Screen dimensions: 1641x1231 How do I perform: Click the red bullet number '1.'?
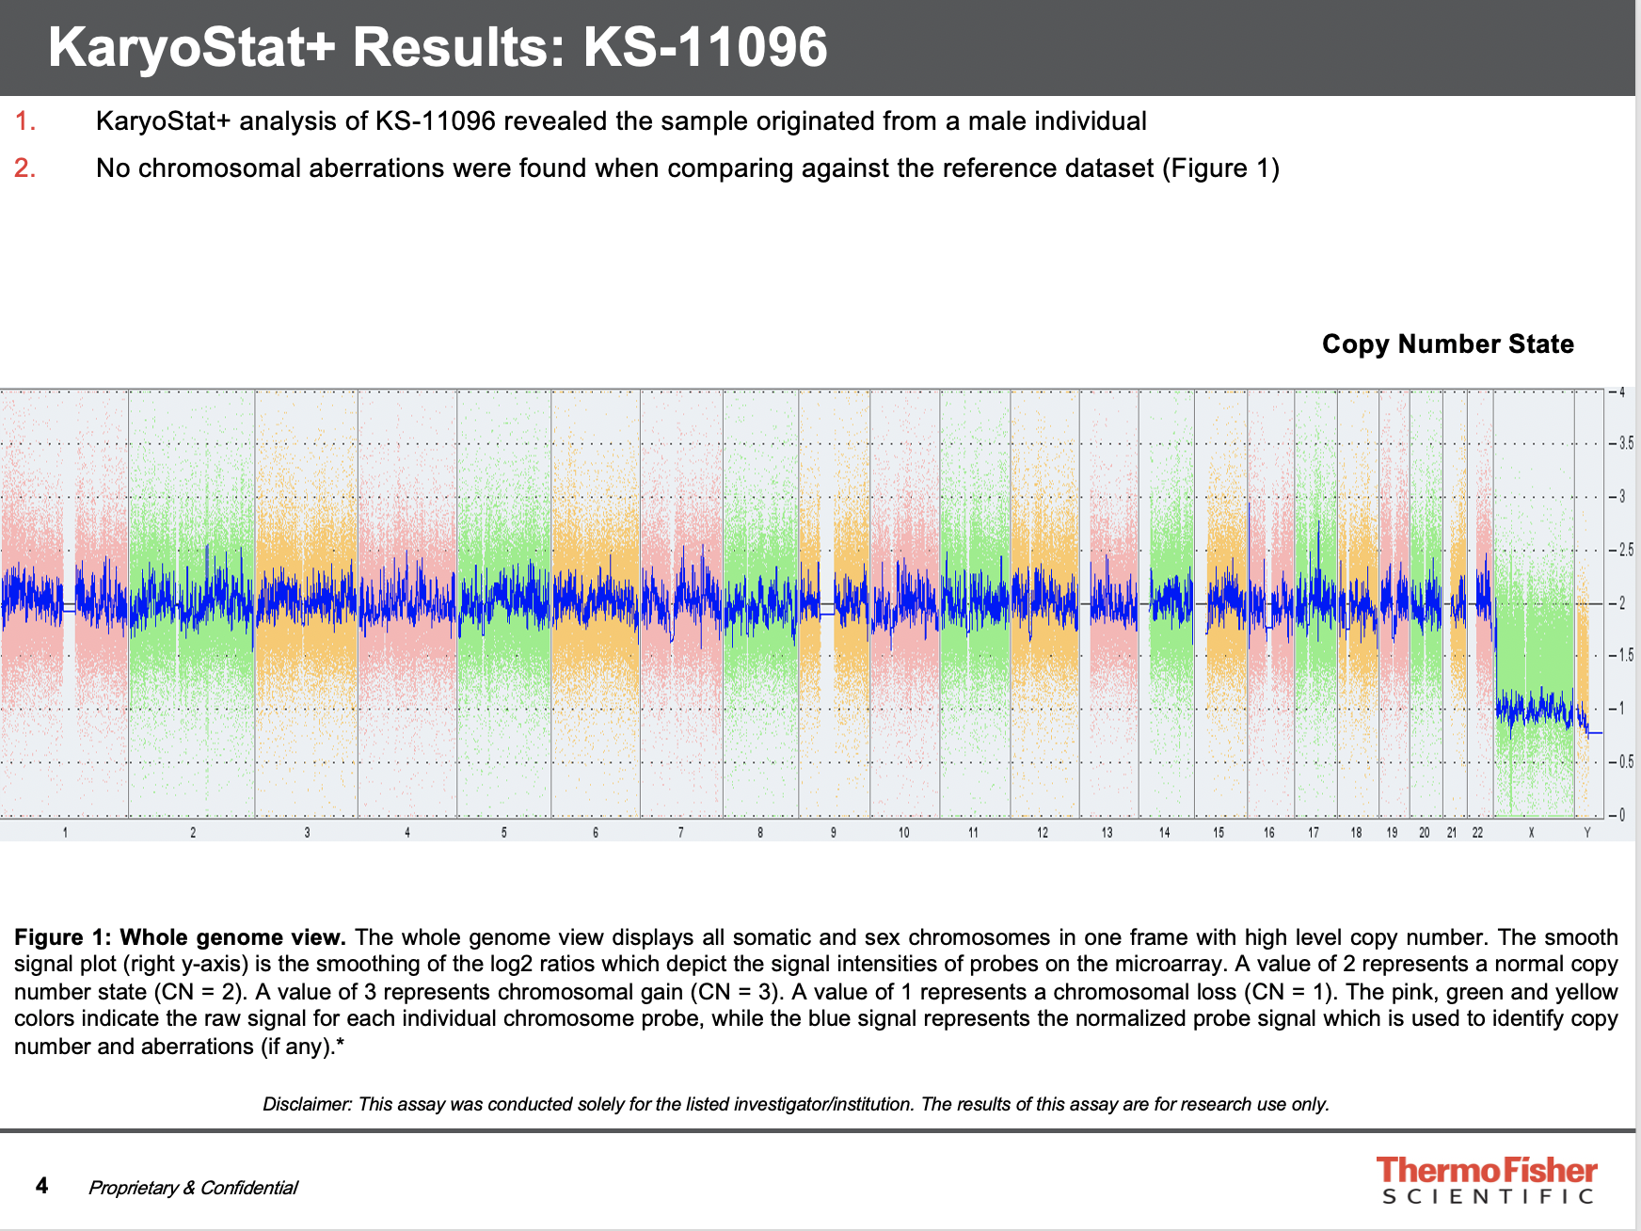click(25, 121)
